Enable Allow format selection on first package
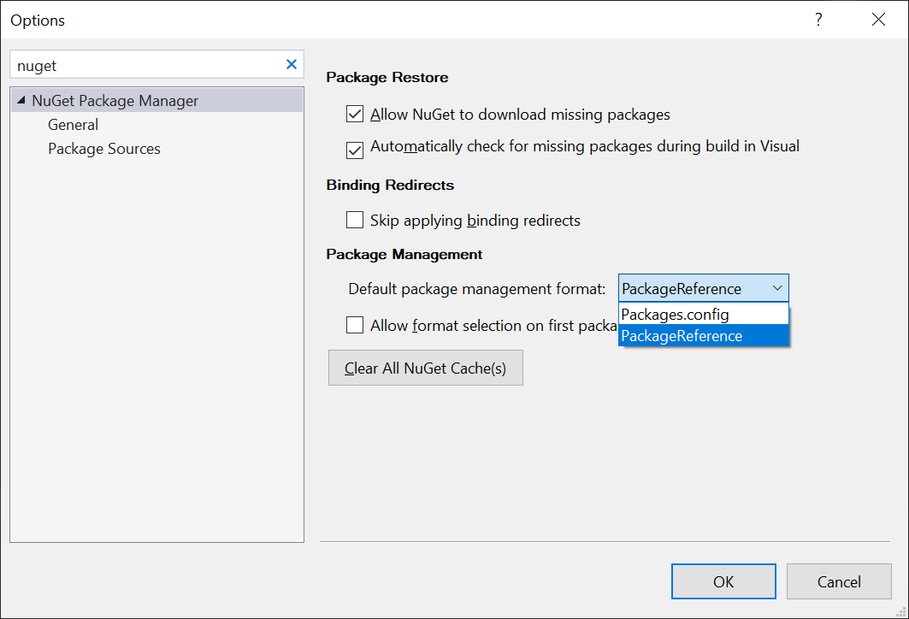 coord(355,325)
